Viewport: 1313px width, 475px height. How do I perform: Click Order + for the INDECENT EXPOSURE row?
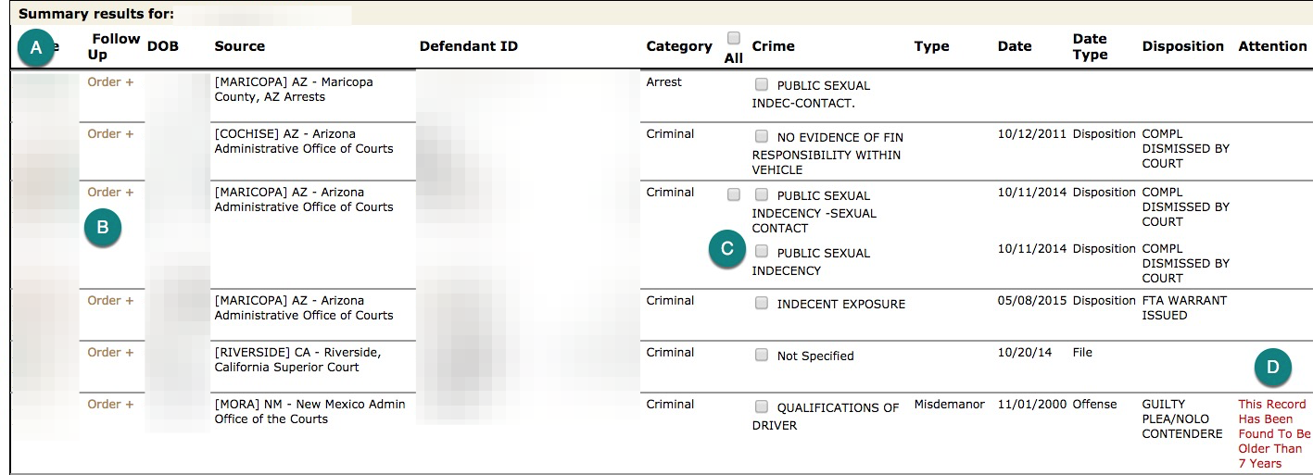click(110, 300)
